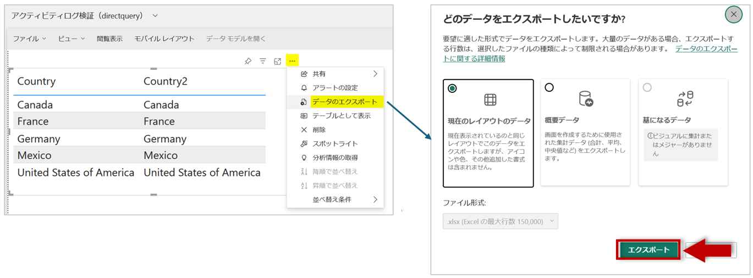Open the filter icon on visual header
The width and height of the screenshot is (753, 278).
click(263, 61)
